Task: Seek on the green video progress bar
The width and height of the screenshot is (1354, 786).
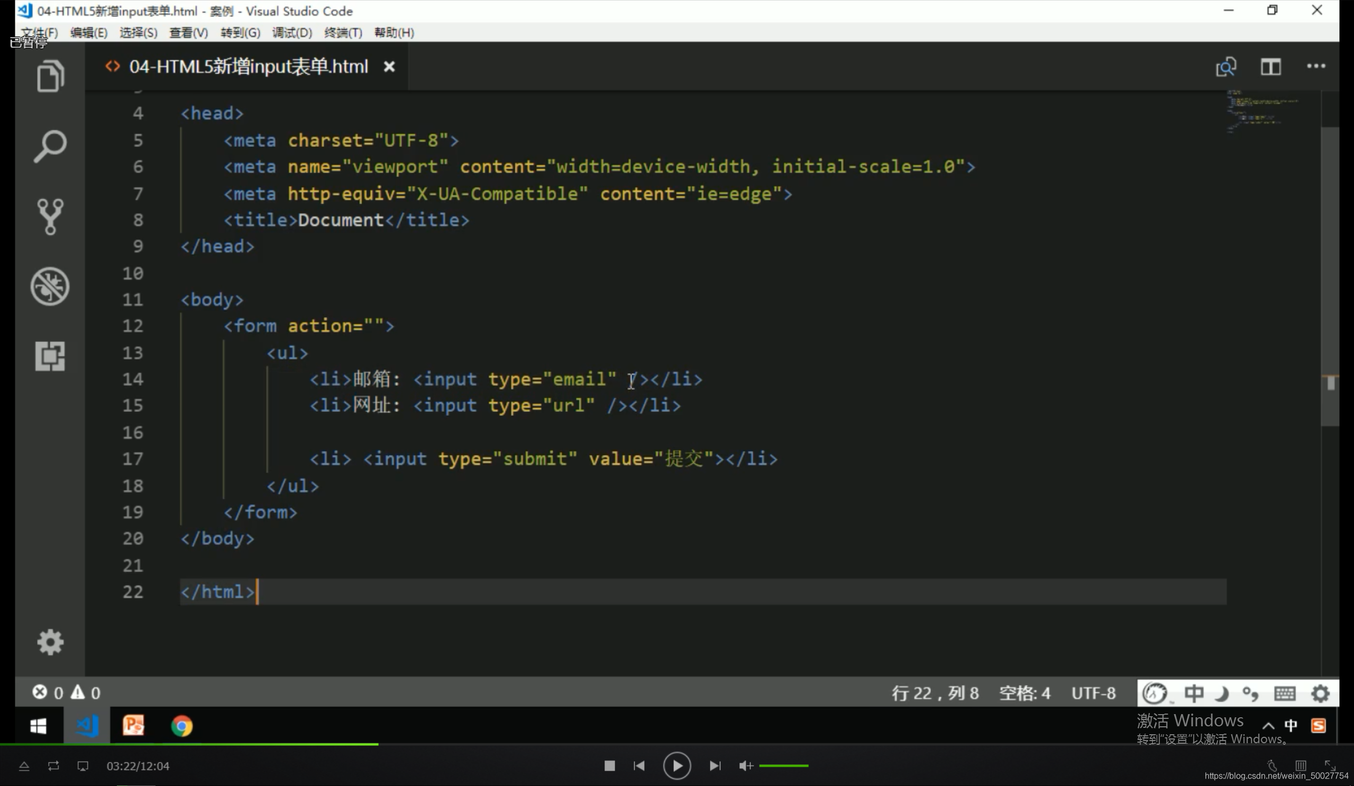Action: click(189, 744)
